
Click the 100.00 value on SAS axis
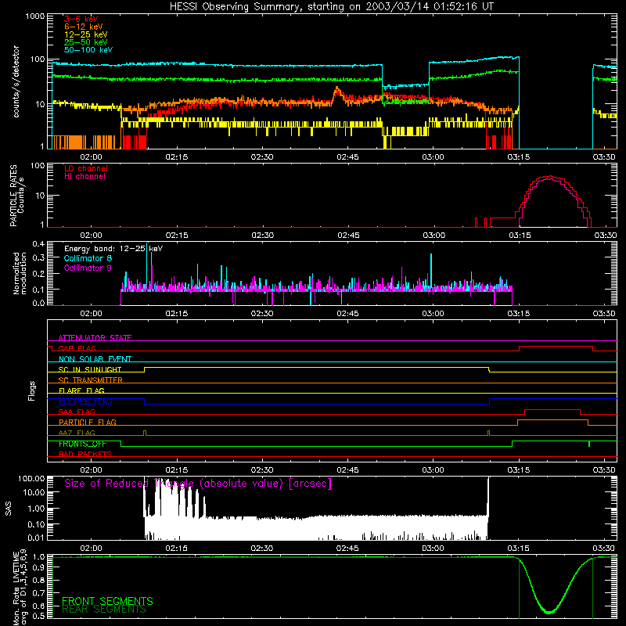[x=31, y=479]
